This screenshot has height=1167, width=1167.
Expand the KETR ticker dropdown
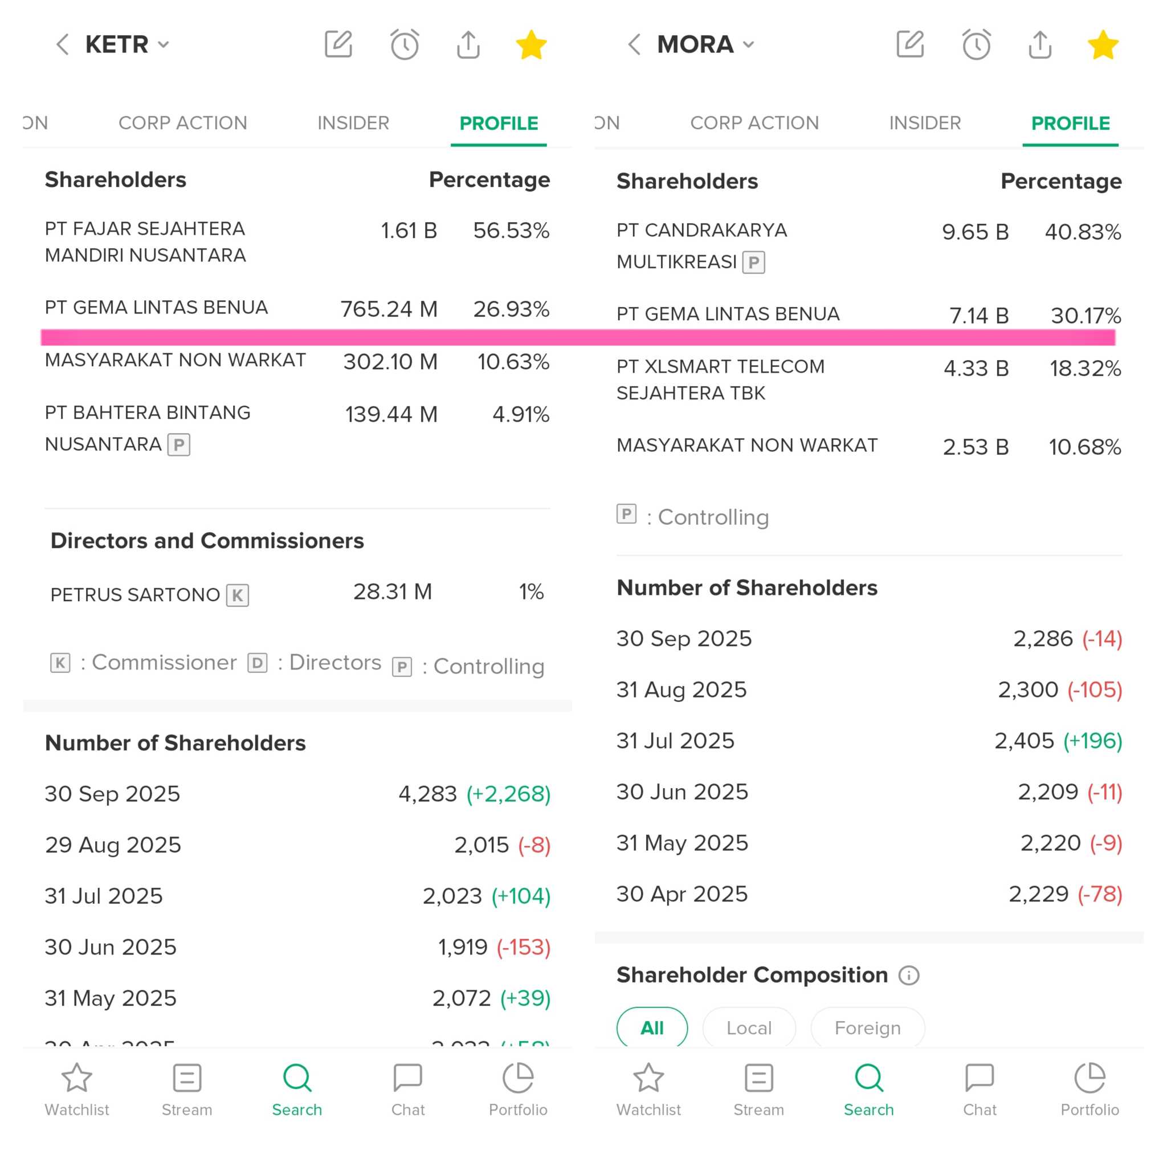pyautogui.click(x=163, y=44)
